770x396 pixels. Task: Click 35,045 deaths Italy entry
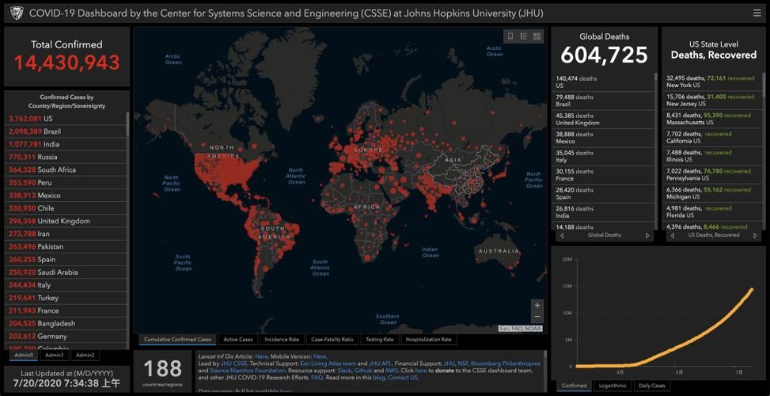coord(604,157)
